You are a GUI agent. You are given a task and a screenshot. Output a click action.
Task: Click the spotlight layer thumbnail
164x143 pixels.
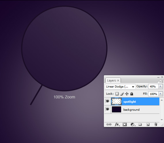[117, 101]
